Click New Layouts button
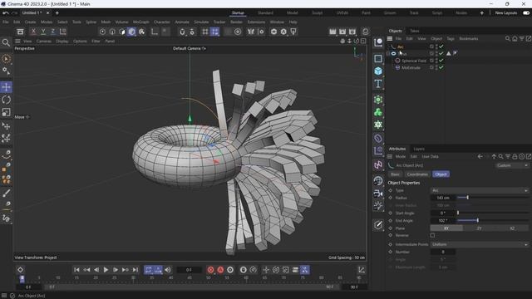532x299 pixels. click(506, 13)
